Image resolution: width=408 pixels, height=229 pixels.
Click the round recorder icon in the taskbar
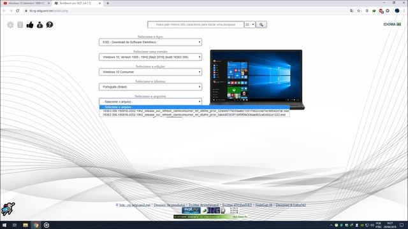point(47,225)
